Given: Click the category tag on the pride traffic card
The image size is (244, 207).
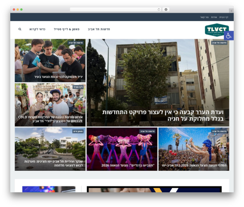Looking at the screenshot, I should pos(219,131).
